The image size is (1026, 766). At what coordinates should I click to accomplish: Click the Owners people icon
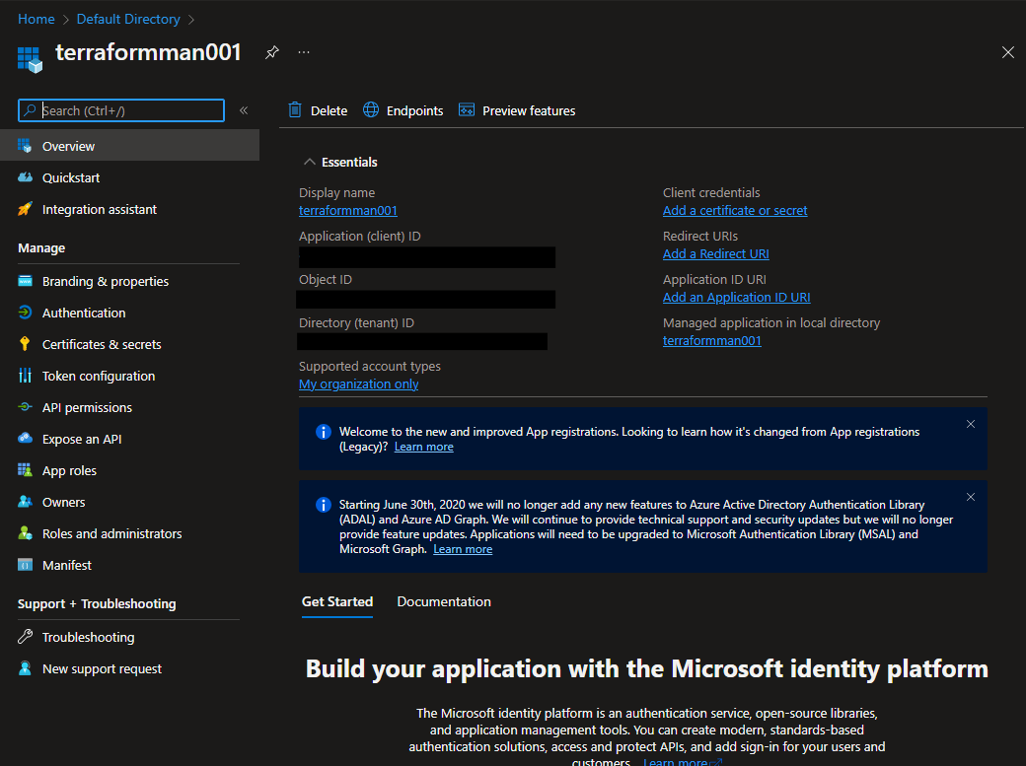click(25, 502)
